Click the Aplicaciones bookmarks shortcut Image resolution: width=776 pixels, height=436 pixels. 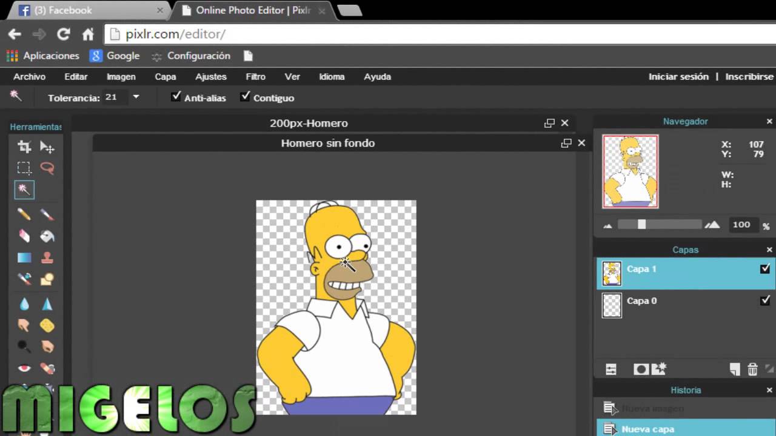tap(43, 56)
